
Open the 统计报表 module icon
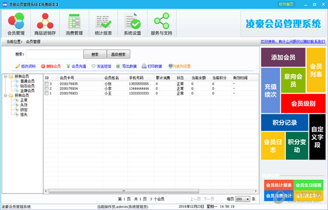103,24
